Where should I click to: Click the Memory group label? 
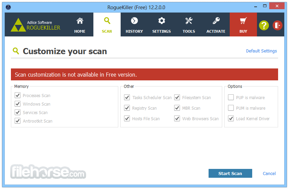click(21, 86)
